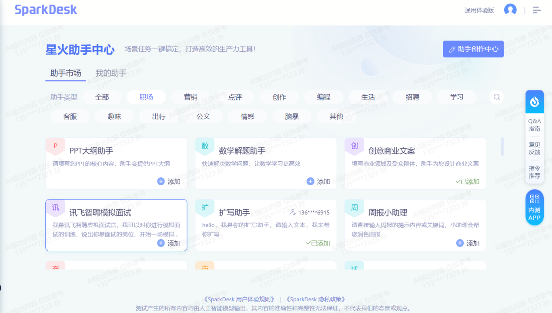Click the QR code 内测APP icon
The width and height of the screenshot is (552, 313).
[x=534, y=207]
